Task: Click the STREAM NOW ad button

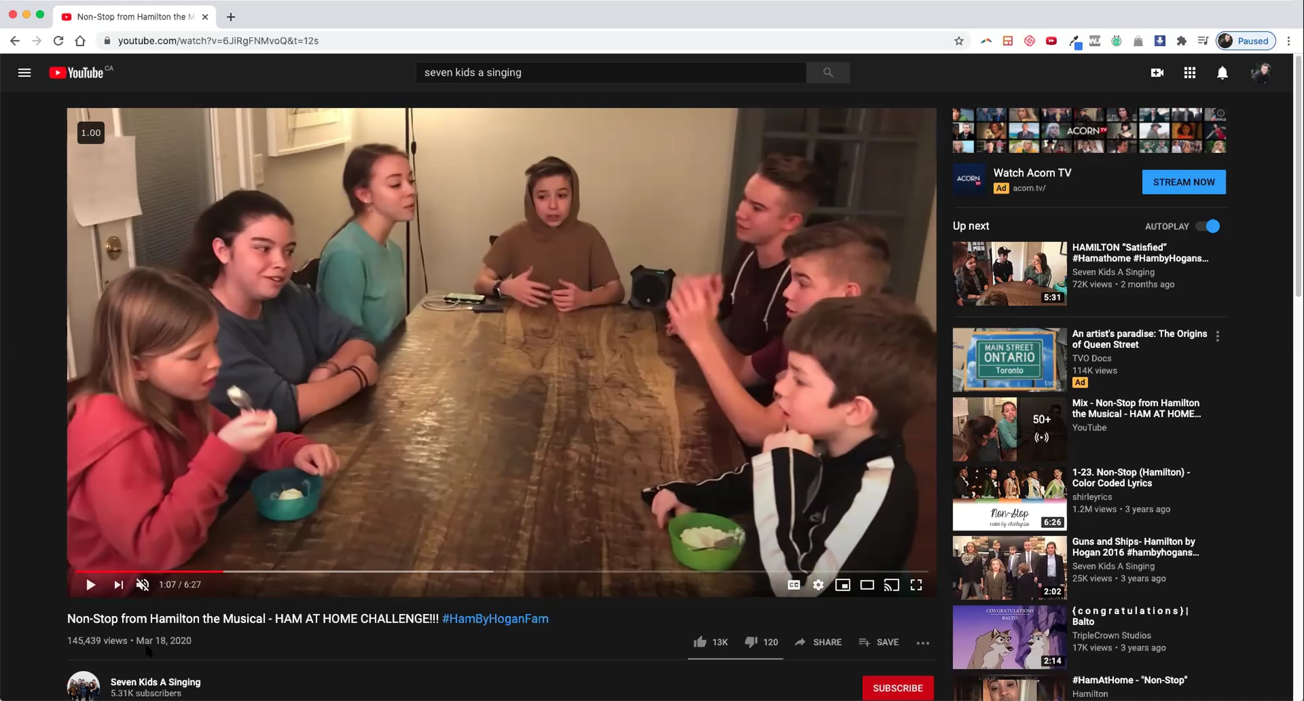Action: tap(1183, 182)
